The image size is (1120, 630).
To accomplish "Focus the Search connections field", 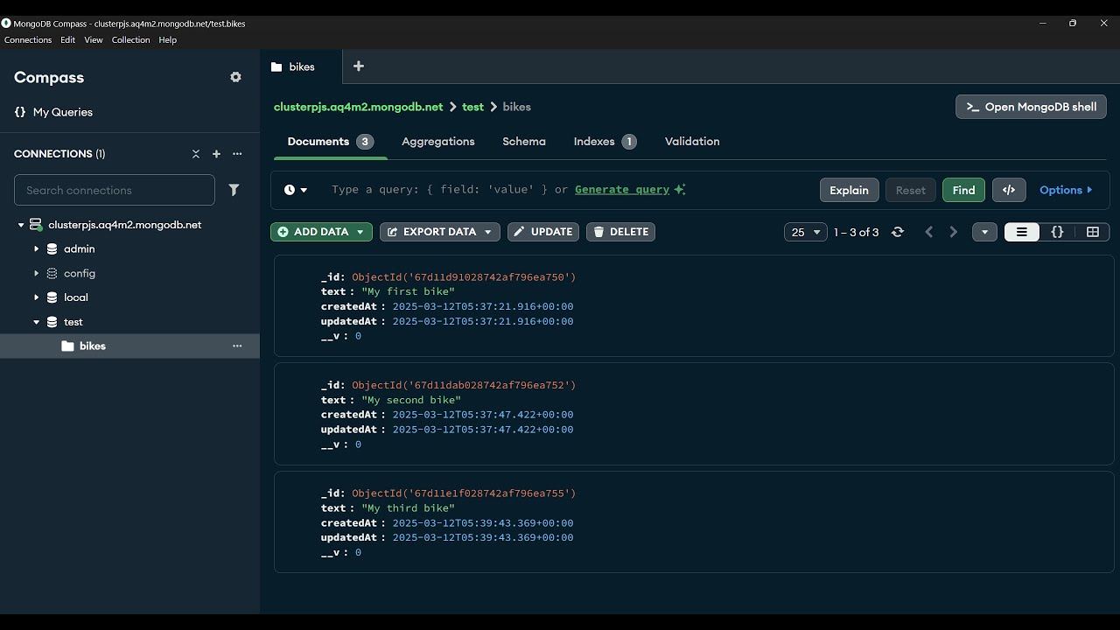I will (115, 190).
